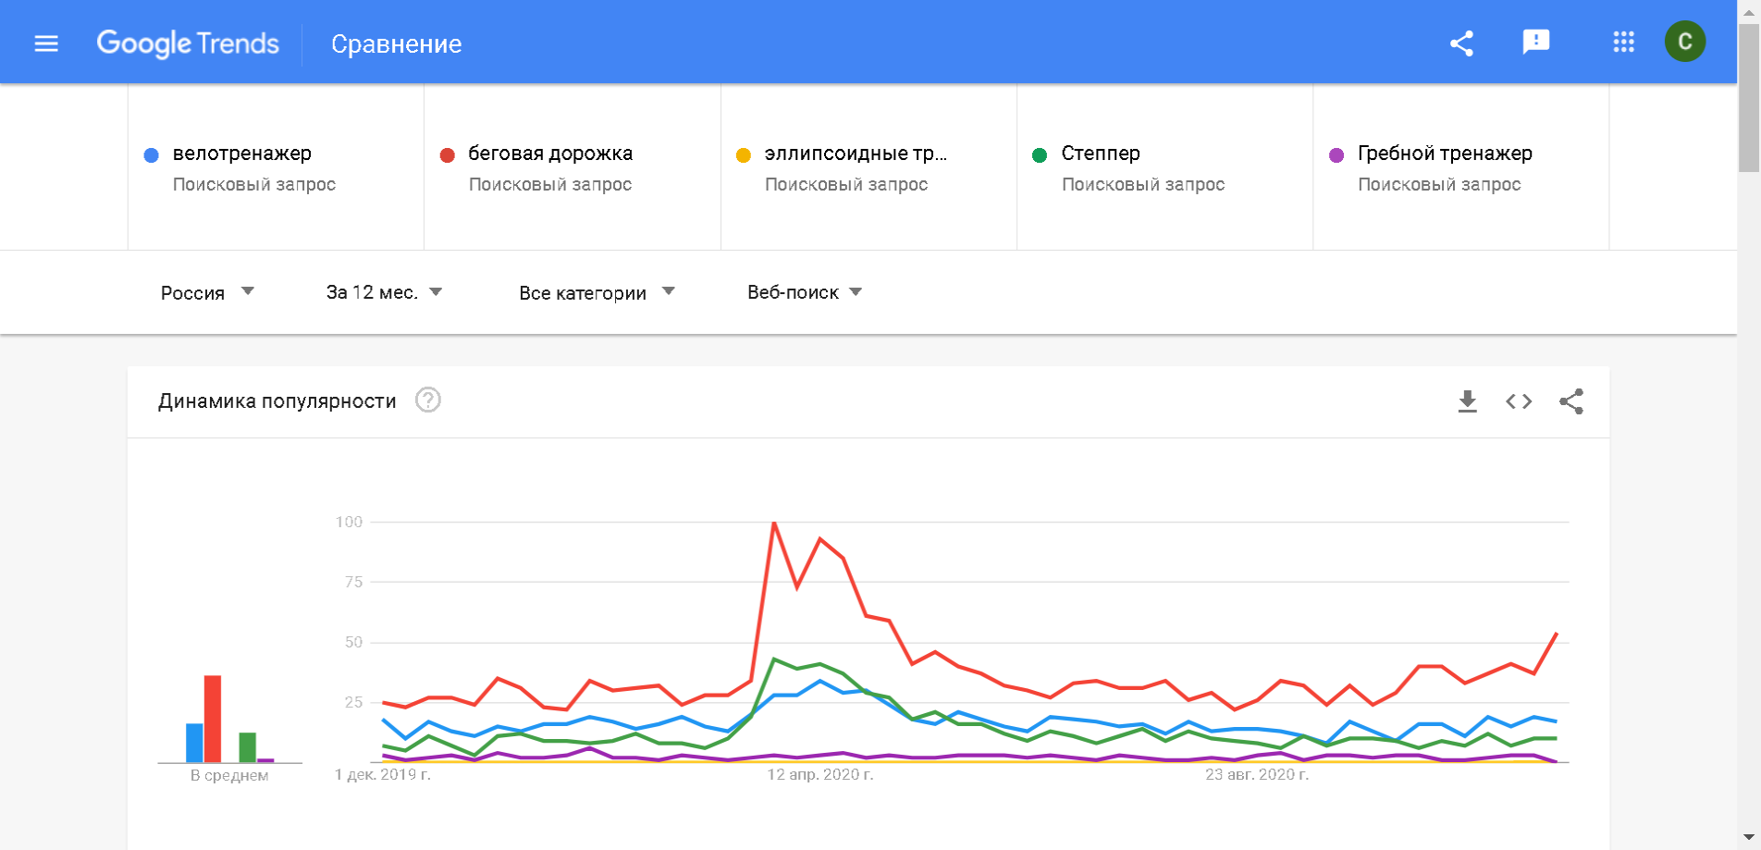Select the беговая дорожка search term
The width and height of the screenshot is (1761, 850).
coord(550,154)
